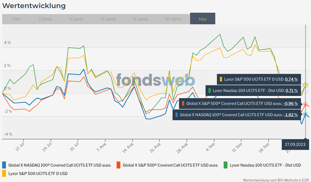This screenshot has width=311, height=182.
Task: Select the 1 Jahr time range tab
Action: (16, 19)
